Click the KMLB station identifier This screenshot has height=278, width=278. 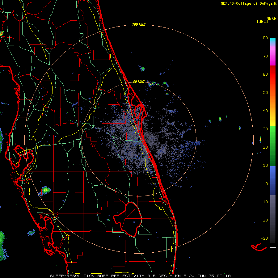pyautogui.click(x=181, y=276)
